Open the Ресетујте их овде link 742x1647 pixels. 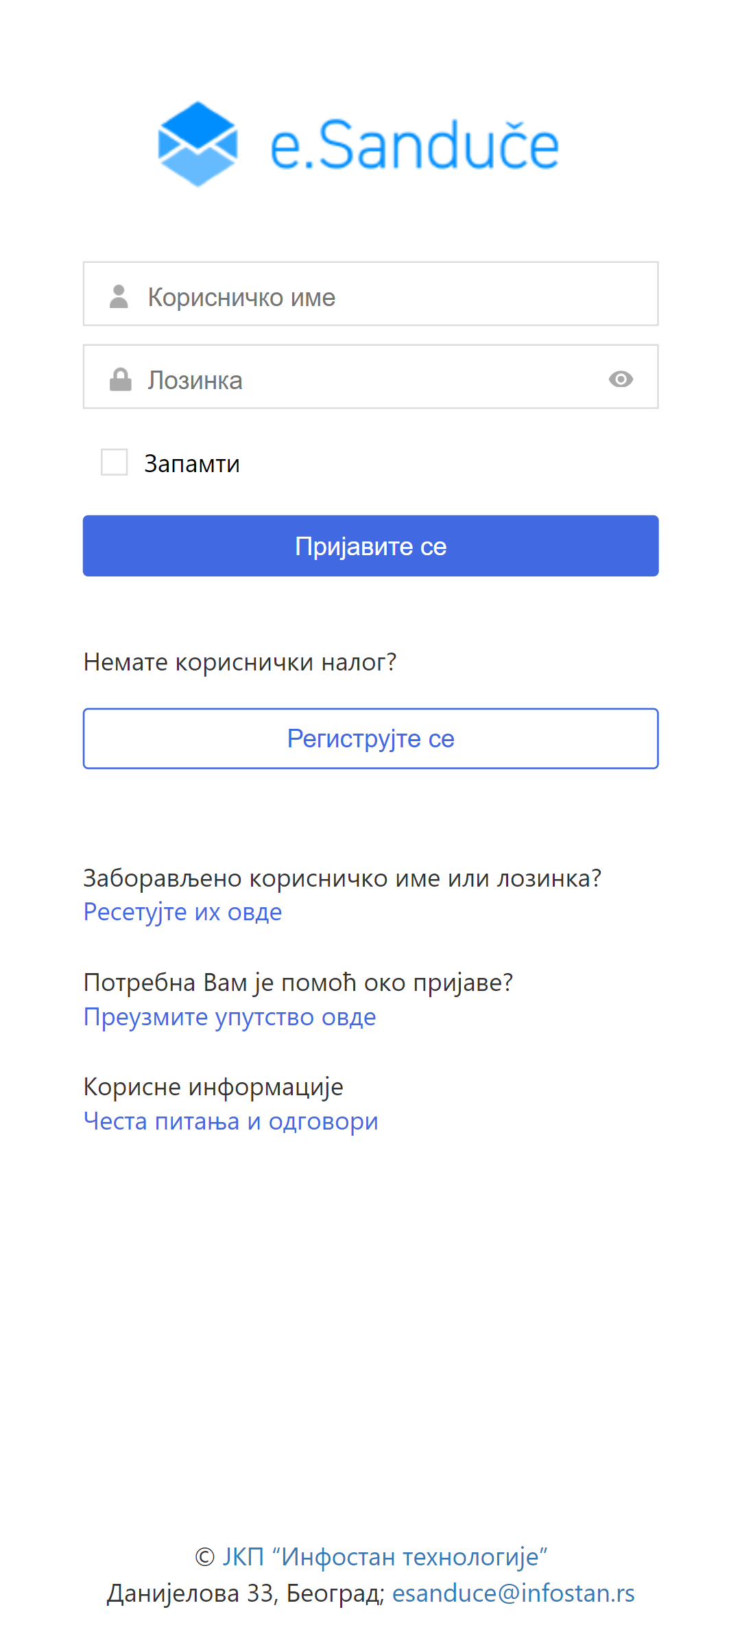[182, 912]
